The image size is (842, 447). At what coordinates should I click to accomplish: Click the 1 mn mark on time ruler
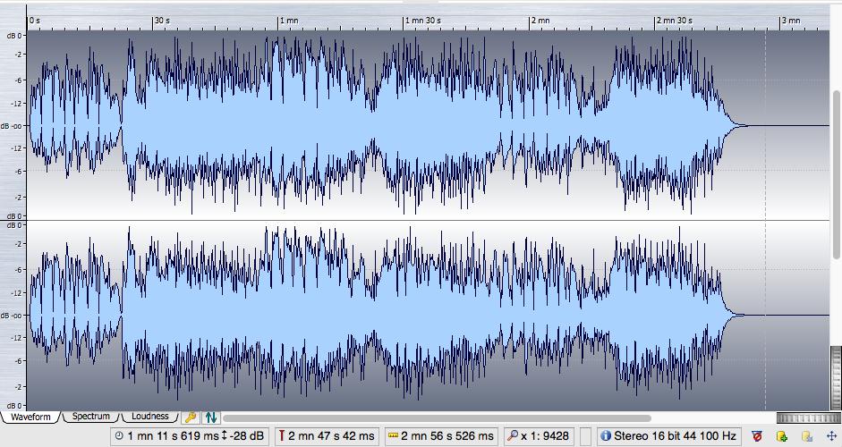[x=288, y=21]
